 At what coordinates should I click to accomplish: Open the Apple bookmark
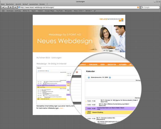click(33, 11)
